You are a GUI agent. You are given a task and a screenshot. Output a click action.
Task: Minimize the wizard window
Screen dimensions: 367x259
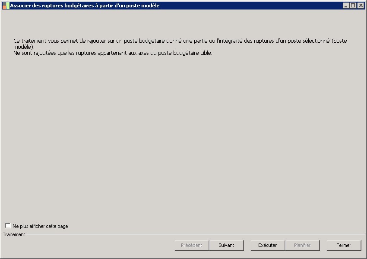pos(346,6)
